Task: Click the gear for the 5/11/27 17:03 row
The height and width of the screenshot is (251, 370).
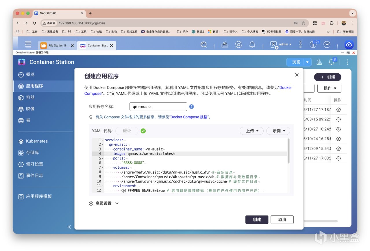Action: click(x=338, y=158)
